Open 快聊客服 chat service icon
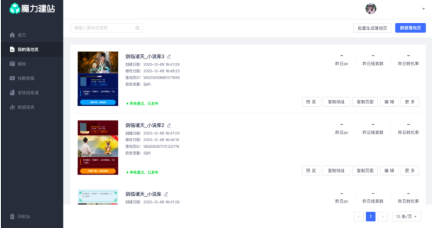433x228 pixels. click(x=12, y=78)
